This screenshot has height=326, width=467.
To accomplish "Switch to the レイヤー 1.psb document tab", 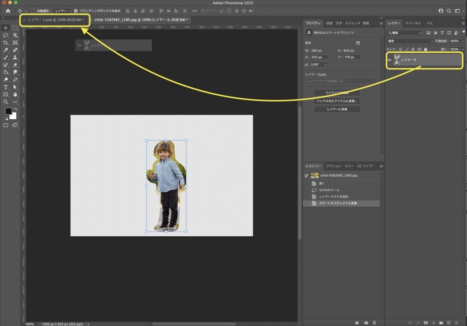I will pos(56,20).
